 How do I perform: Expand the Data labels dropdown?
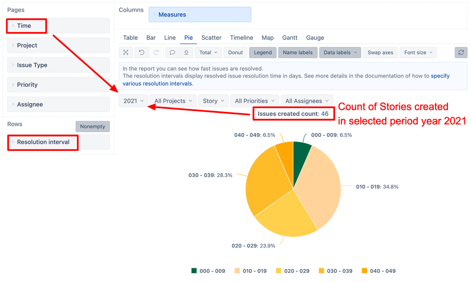(x=340, y=53)
